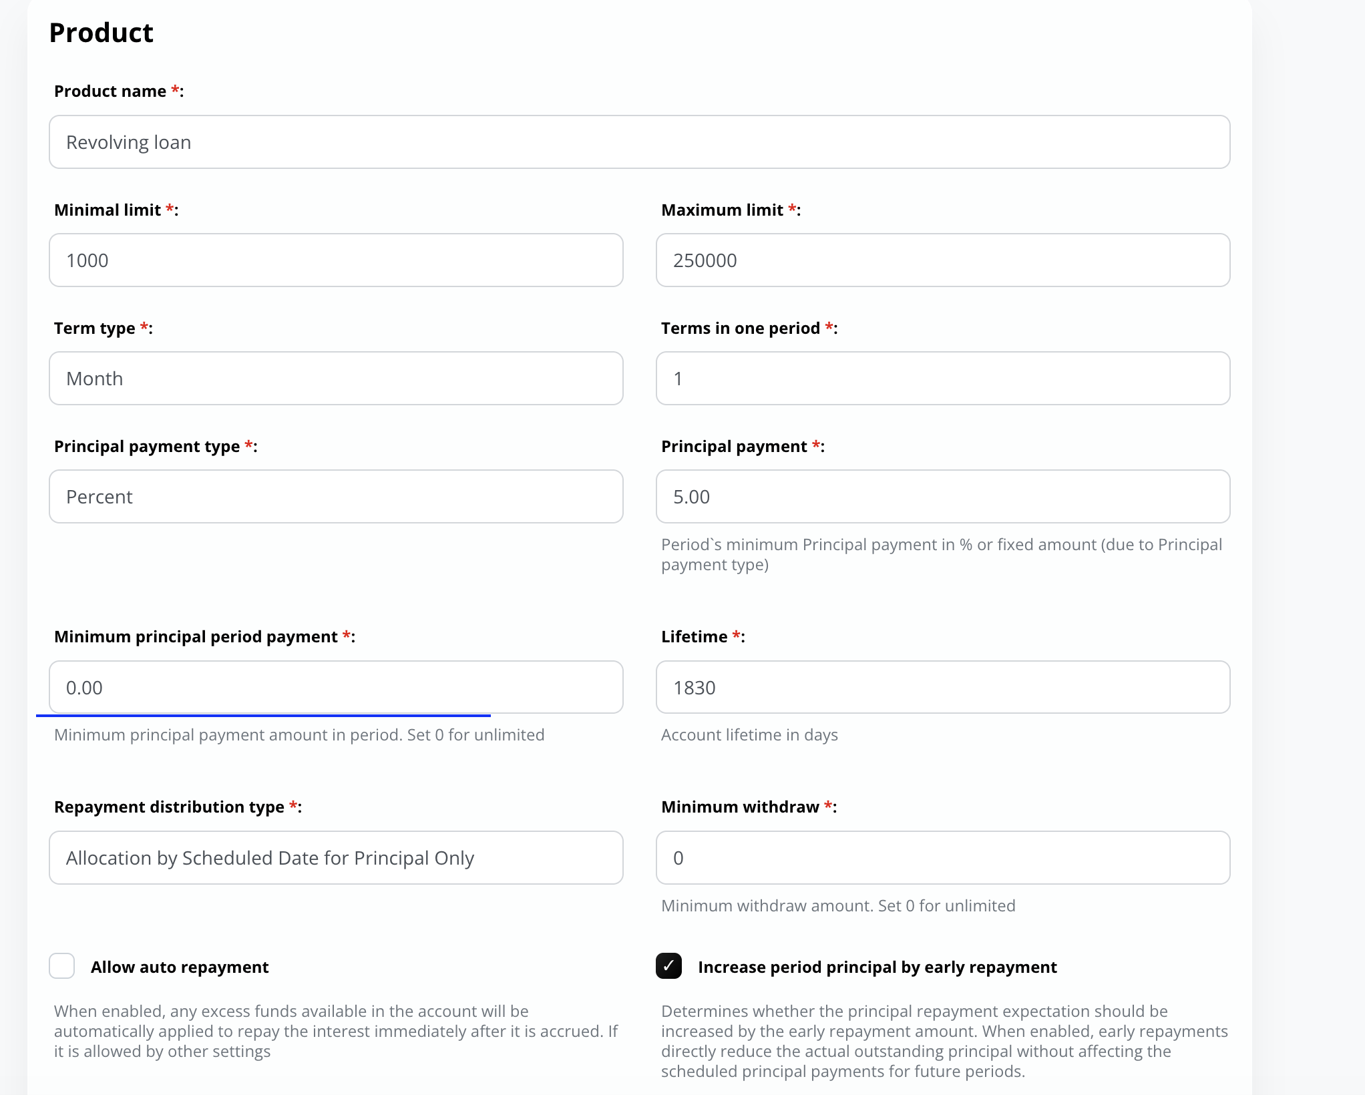Select the Principal payment field showing 5.00
1365x1095 pixels.
pyautogui.click(x=942, y=497)
